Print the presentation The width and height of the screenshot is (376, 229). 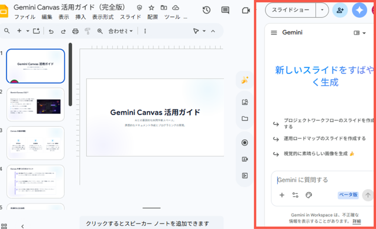pyautogui.click(x=76, y=31)
